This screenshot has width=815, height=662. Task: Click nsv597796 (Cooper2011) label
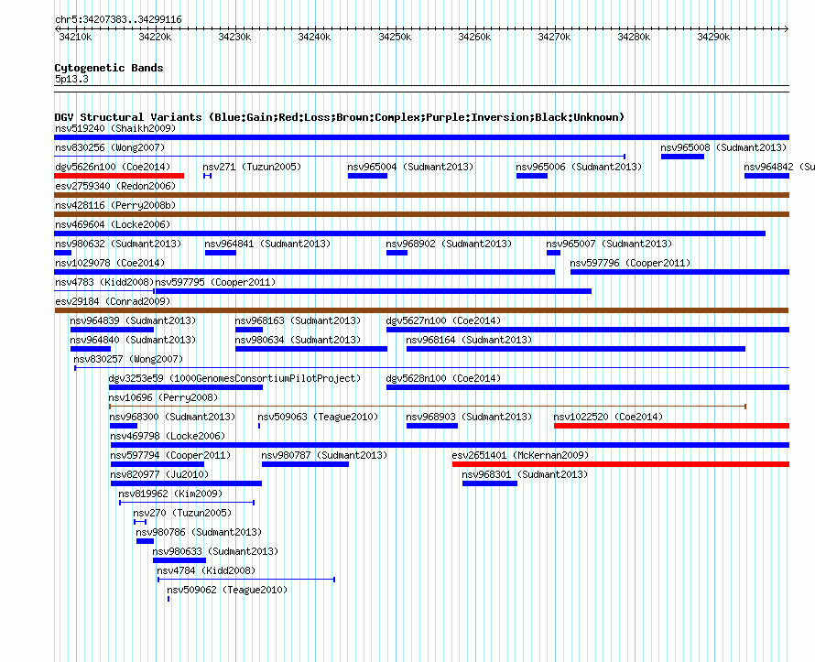coord(631,263)
